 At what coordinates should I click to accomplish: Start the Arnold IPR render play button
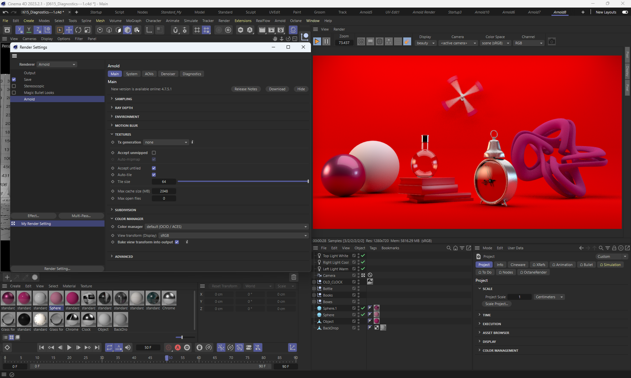coord(317,41)
